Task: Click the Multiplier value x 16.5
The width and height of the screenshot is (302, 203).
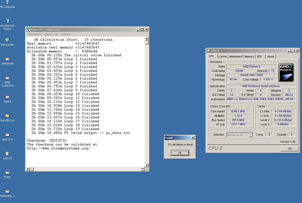Action: 238,116
